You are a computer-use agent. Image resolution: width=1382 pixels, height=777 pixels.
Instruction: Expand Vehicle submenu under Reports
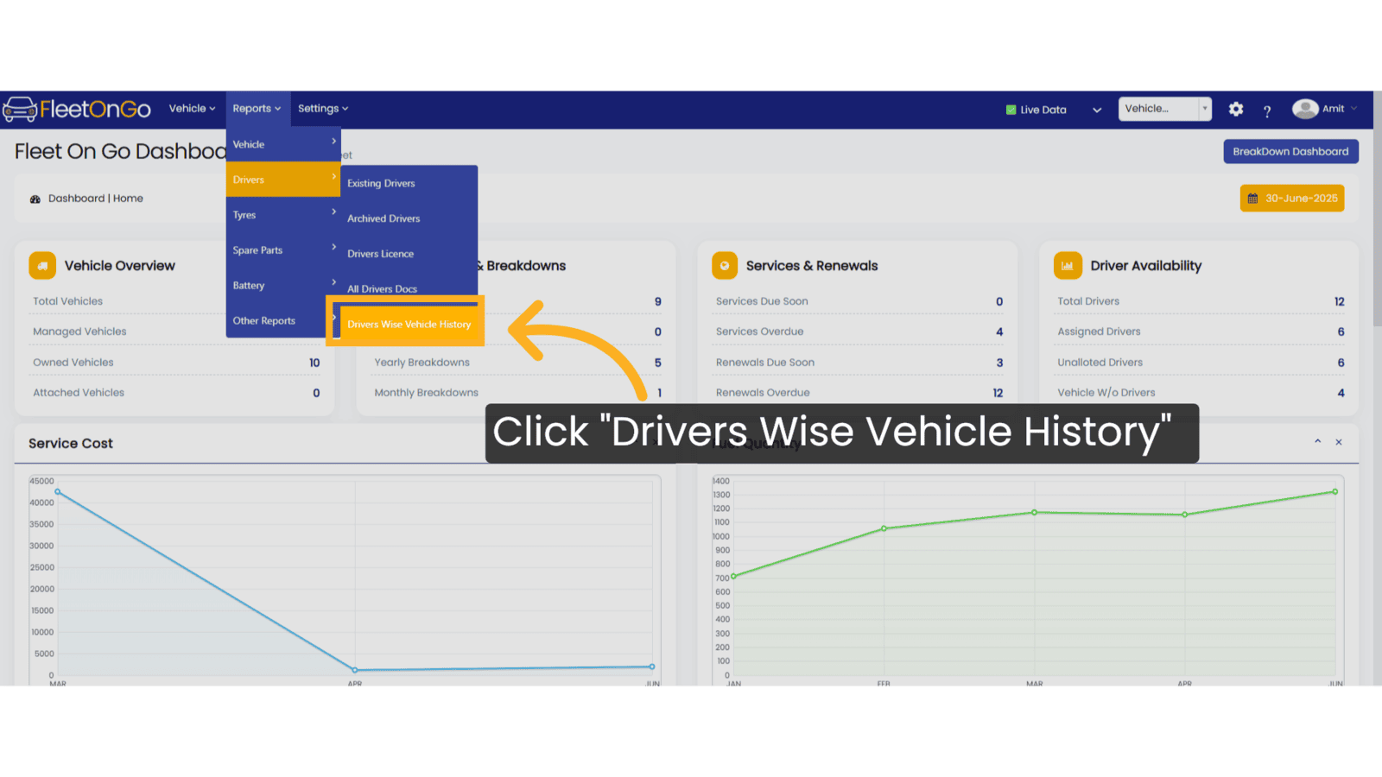click(x=283, y=144)
